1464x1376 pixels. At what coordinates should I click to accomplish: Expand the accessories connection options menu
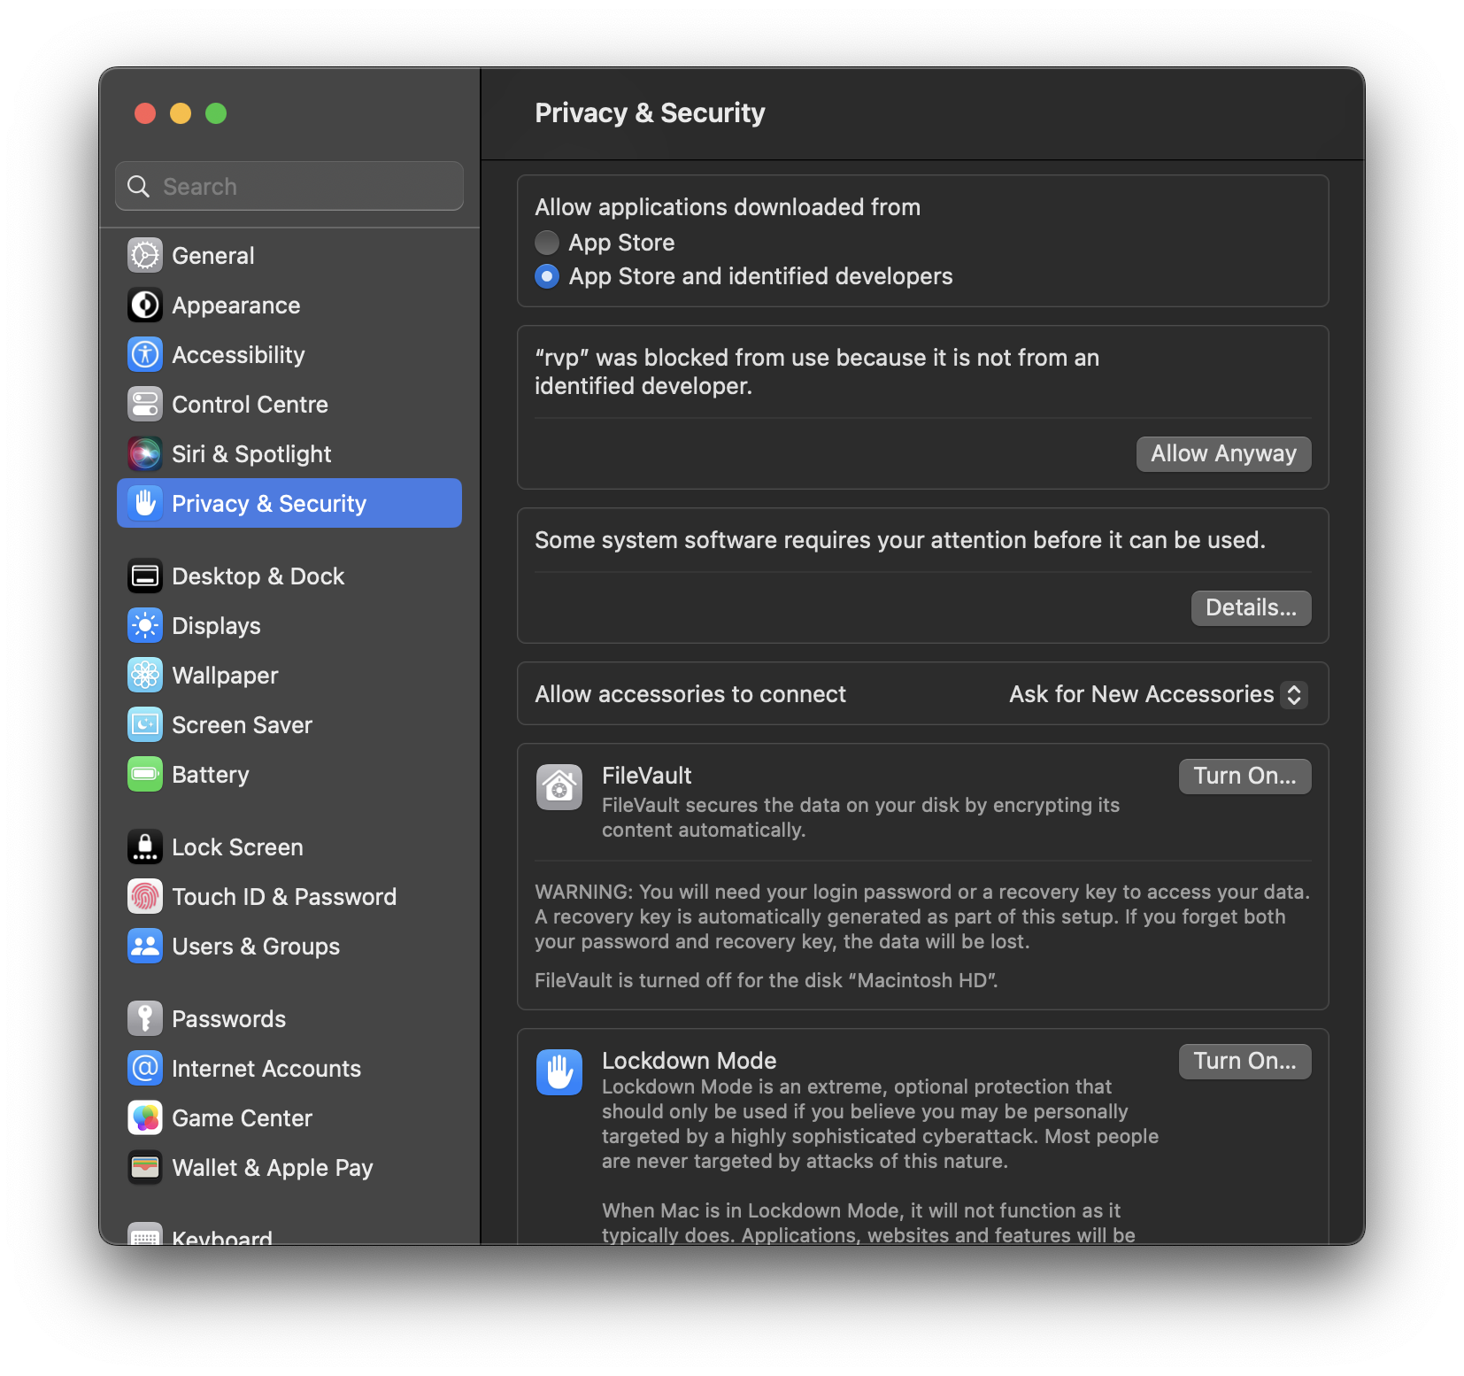(x=1157, y=694)
